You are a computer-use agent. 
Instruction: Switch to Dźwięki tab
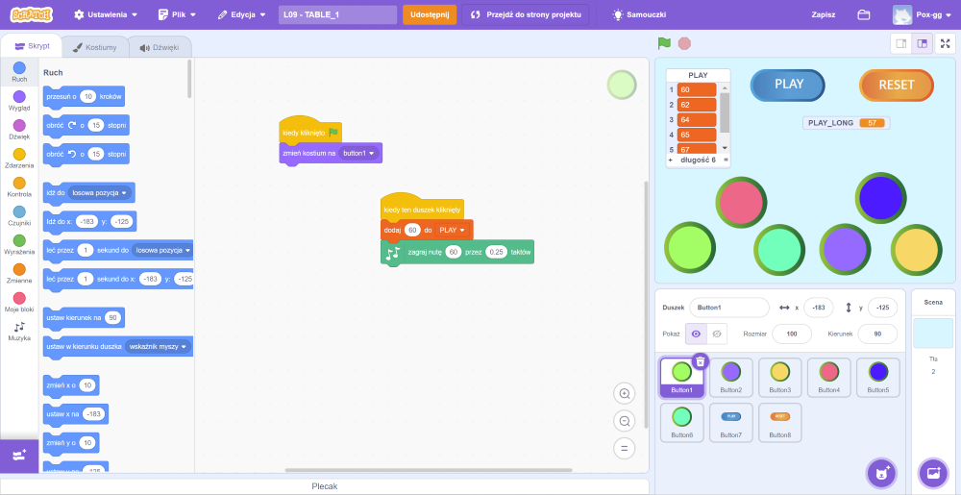160,47
